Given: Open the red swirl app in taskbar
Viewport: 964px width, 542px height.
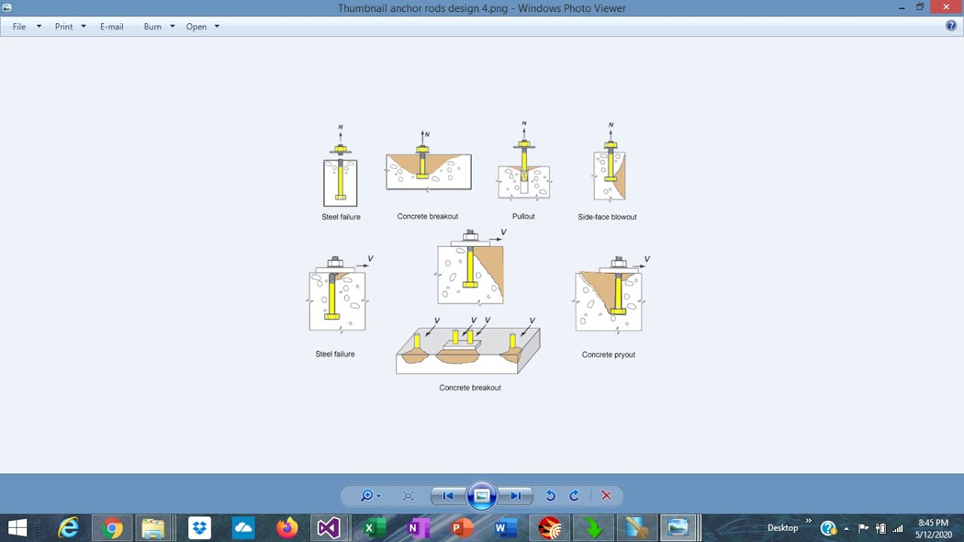Looking at the screenshot, I should pyautogui.click(x=550, y=528).
